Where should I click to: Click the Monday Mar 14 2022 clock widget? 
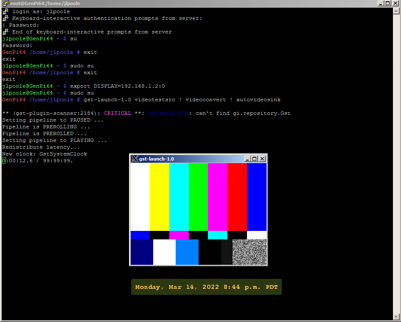pos(206,287)
